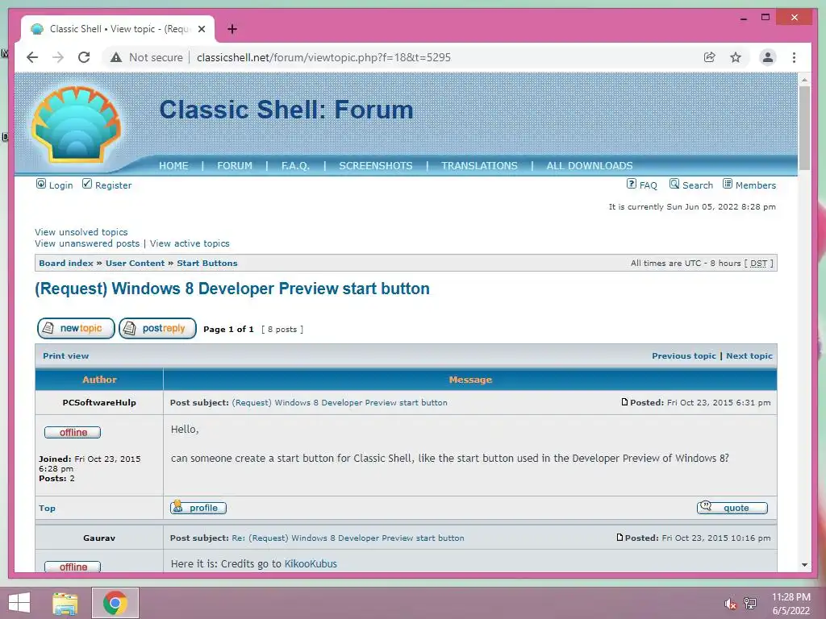This screenshot has width=826, height=619.
Task: Click the Not secure warning icon
Action: point(116,57)
